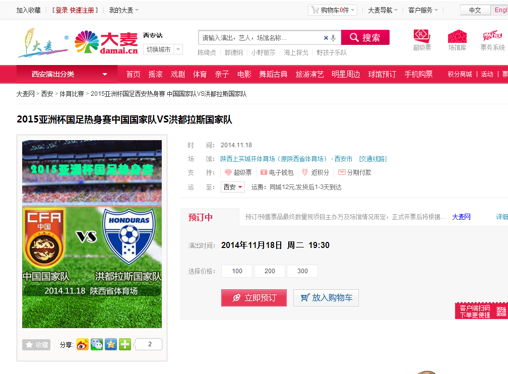Open the 西安 shipping destination dropdown
This screenshot has height=374, width=508.
233,187
